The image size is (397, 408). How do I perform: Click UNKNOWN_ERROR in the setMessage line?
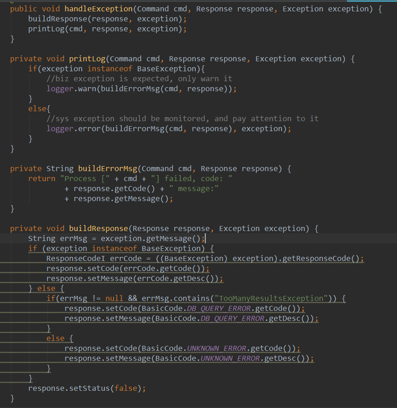(230, 358)
